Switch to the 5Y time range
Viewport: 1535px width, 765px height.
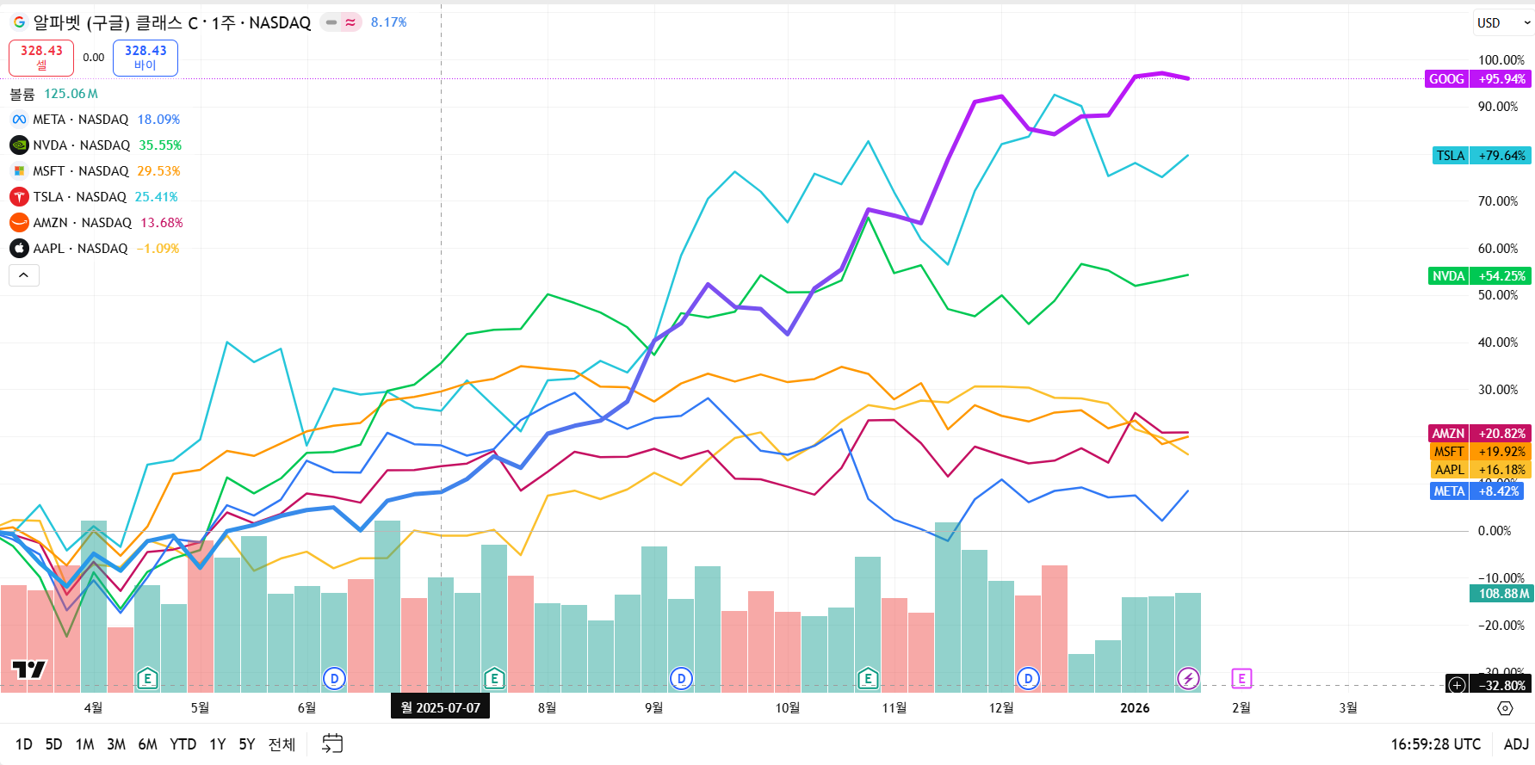tap(247, 744)
